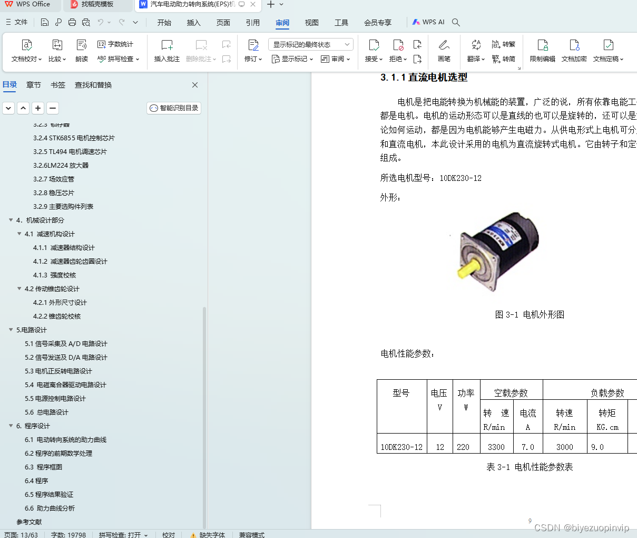This screenshot has height=538, width=637.
Task: Click the down arrow in outline panel
Action: 8,108
